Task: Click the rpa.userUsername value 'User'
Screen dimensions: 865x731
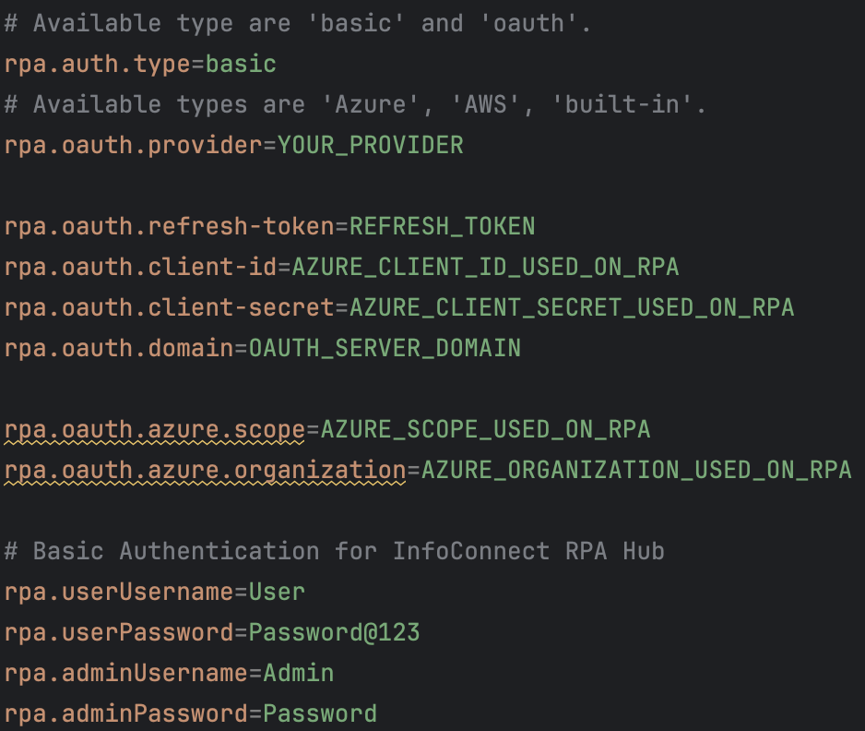Action: pyautogui.click(x=277, y=593)
